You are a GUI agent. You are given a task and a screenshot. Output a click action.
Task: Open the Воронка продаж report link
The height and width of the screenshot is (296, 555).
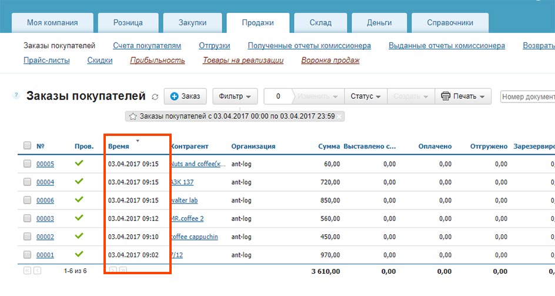coord(330,60)
